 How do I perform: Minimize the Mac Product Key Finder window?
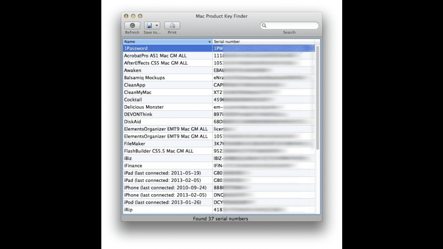coord(133,16)
